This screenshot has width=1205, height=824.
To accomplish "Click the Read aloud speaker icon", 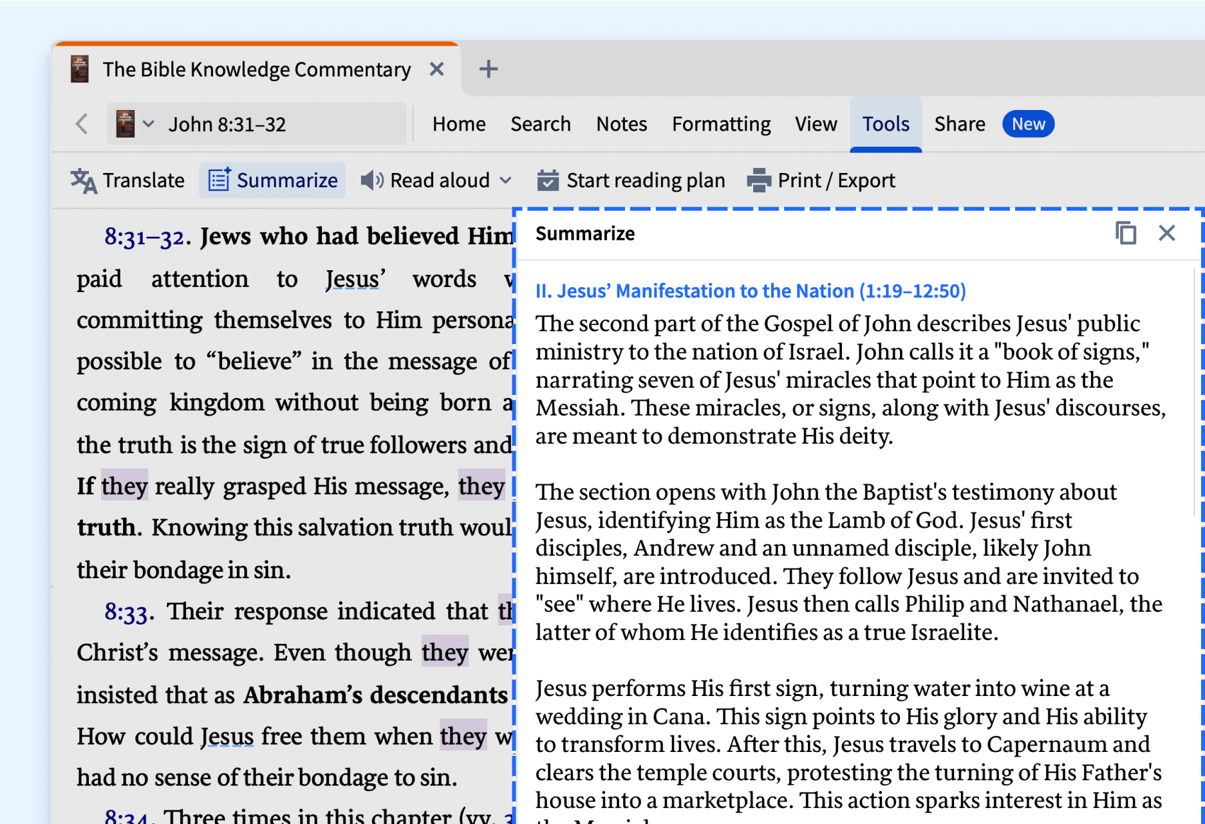I will click(371, 180).
